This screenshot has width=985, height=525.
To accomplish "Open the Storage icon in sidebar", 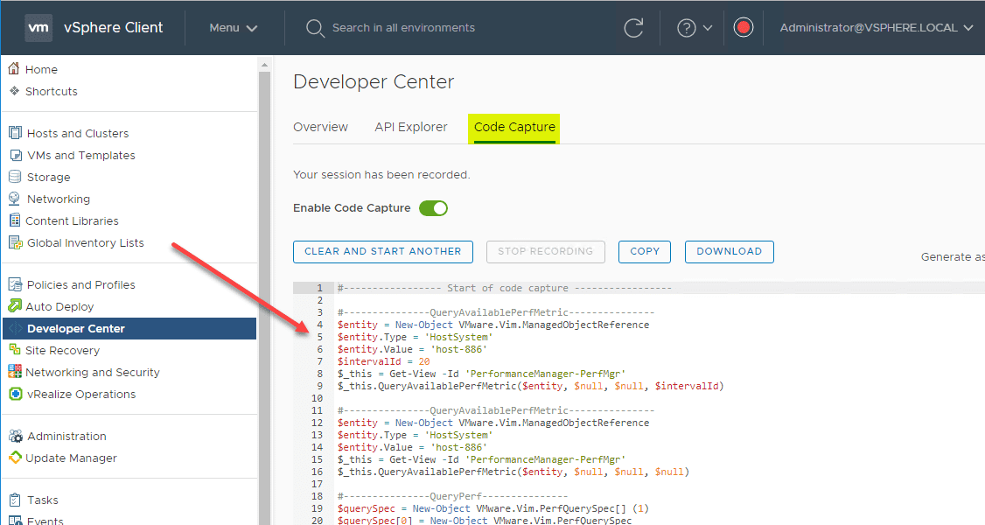I will click(x=14, y=177).
